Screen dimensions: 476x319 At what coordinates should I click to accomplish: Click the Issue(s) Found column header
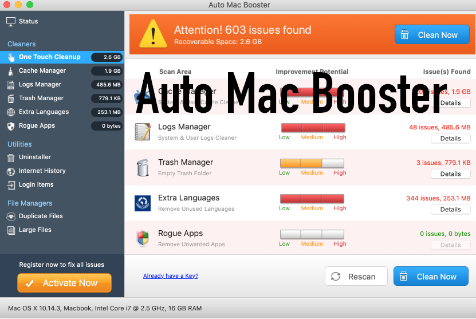(x=447, y=72)
